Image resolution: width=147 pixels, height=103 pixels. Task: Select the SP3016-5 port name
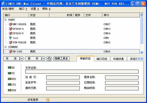coord(18,33)
